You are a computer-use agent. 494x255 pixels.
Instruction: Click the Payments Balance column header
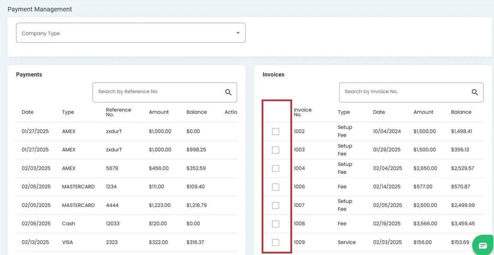pyautogui.click(x=197, y=112)
